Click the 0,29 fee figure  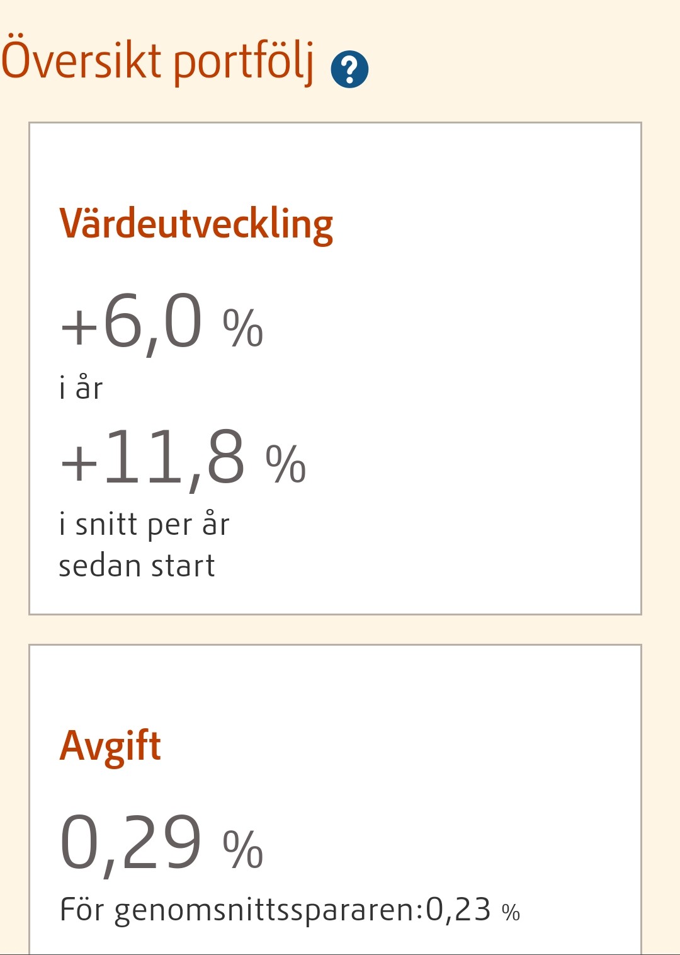131,843
